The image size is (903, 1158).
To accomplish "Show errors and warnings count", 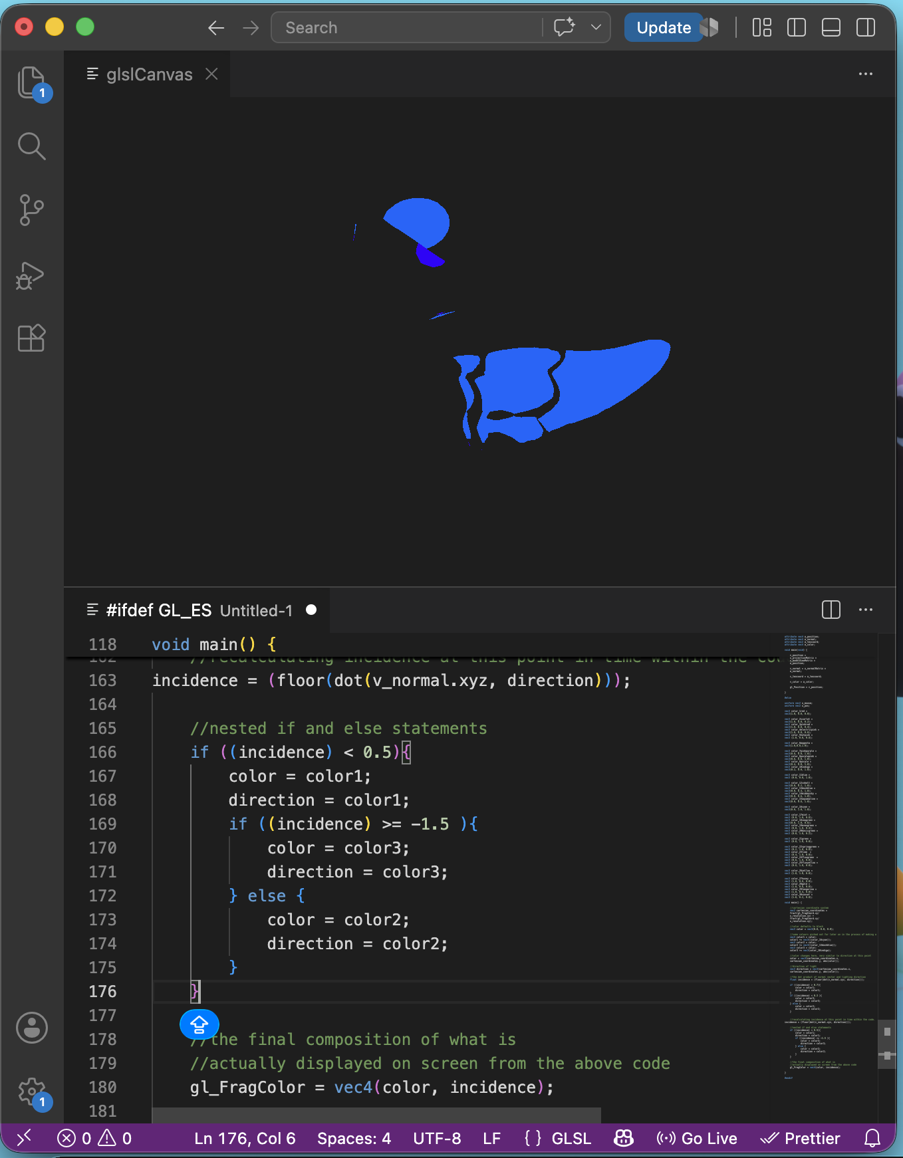I will point(94,1139).
